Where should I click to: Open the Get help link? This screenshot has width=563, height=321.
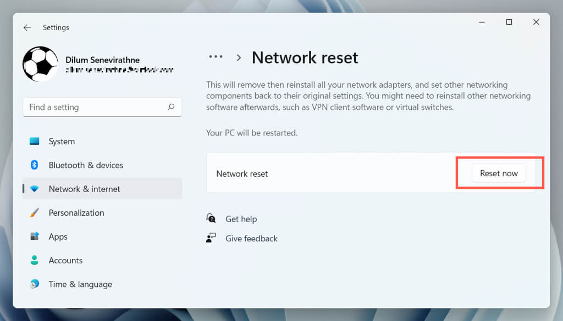pyautogui.click(x=241, y=219)
